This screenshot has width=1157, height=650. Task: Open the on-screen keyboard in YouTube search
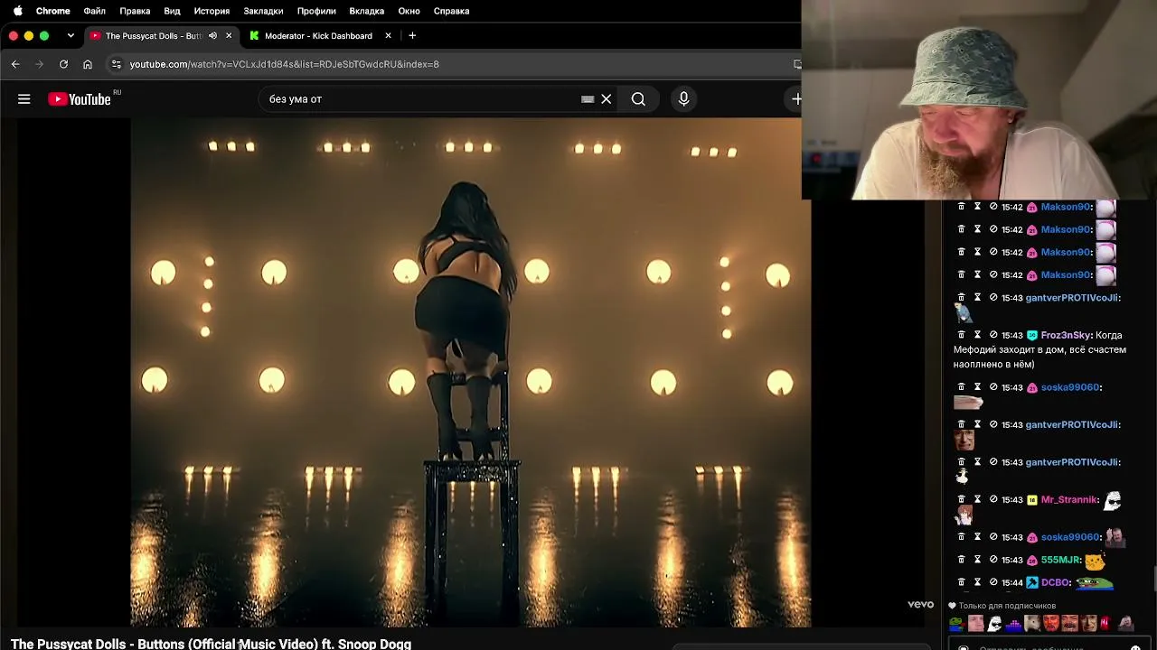(x=588, y=99)
